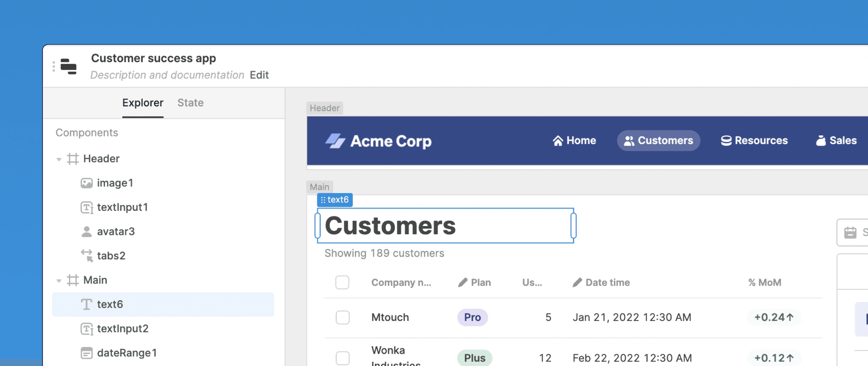Image resolution: width=868 pixels, height=366 pixels.
Task: Click the Acme Corp logo image
Action: click(x=335, y=141)
